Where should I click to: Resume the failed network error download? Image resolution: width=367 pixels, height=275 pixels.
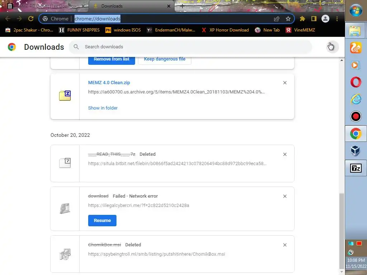[102, 221]
